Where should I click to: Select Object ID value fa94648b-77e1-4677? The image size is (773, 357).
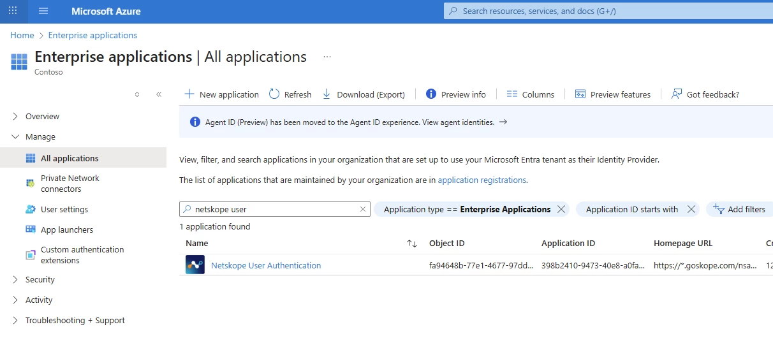point(482,265)
